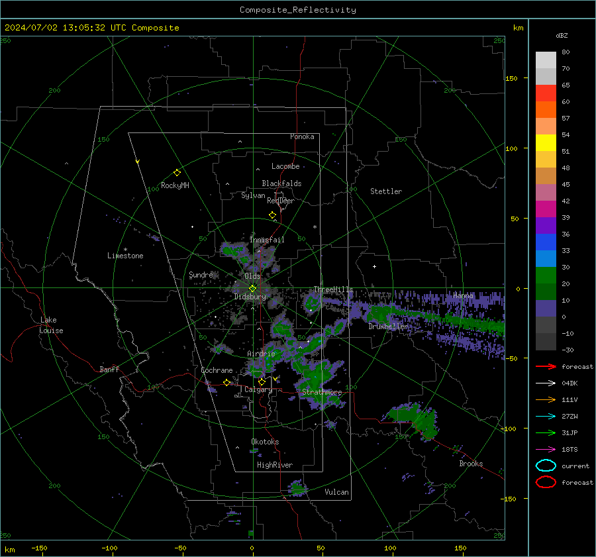Click the yellow -150 bottom axis label
Image resolution: width=596 pixels, height=557 pixels.
(39, 548)
